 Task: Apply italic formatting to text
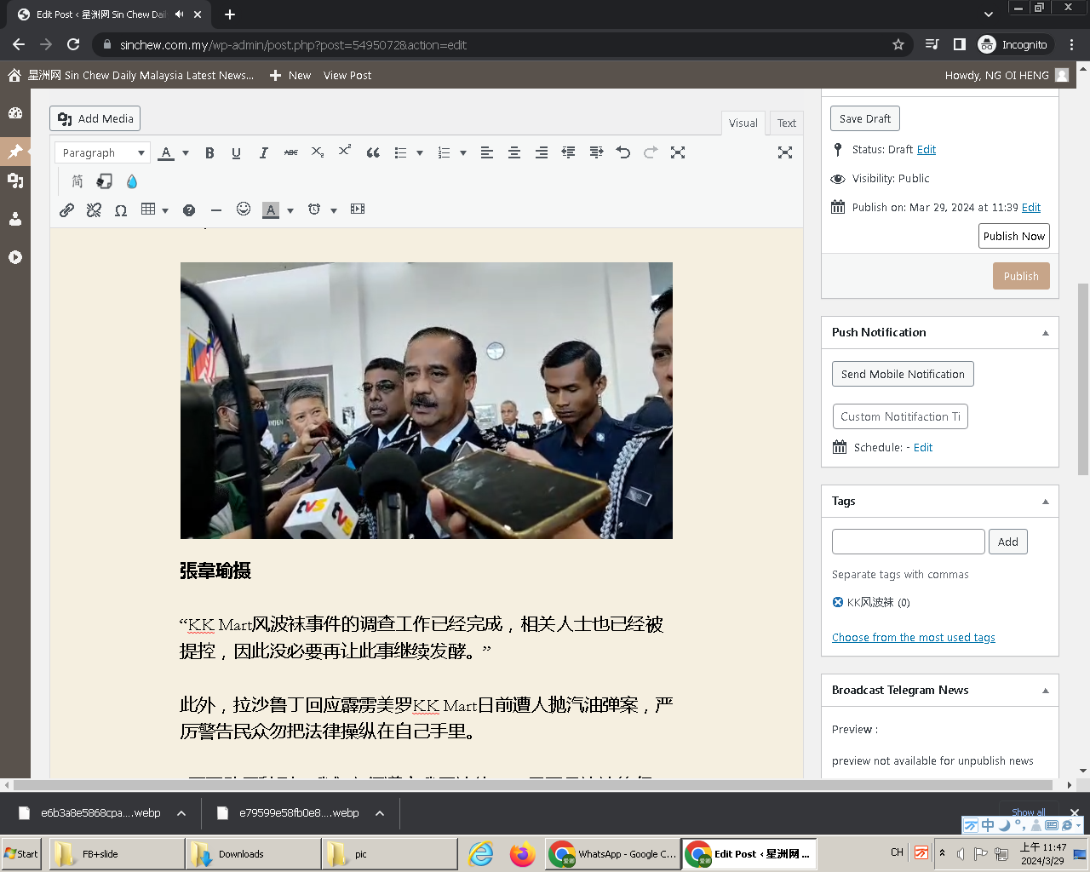coord(264,153)
